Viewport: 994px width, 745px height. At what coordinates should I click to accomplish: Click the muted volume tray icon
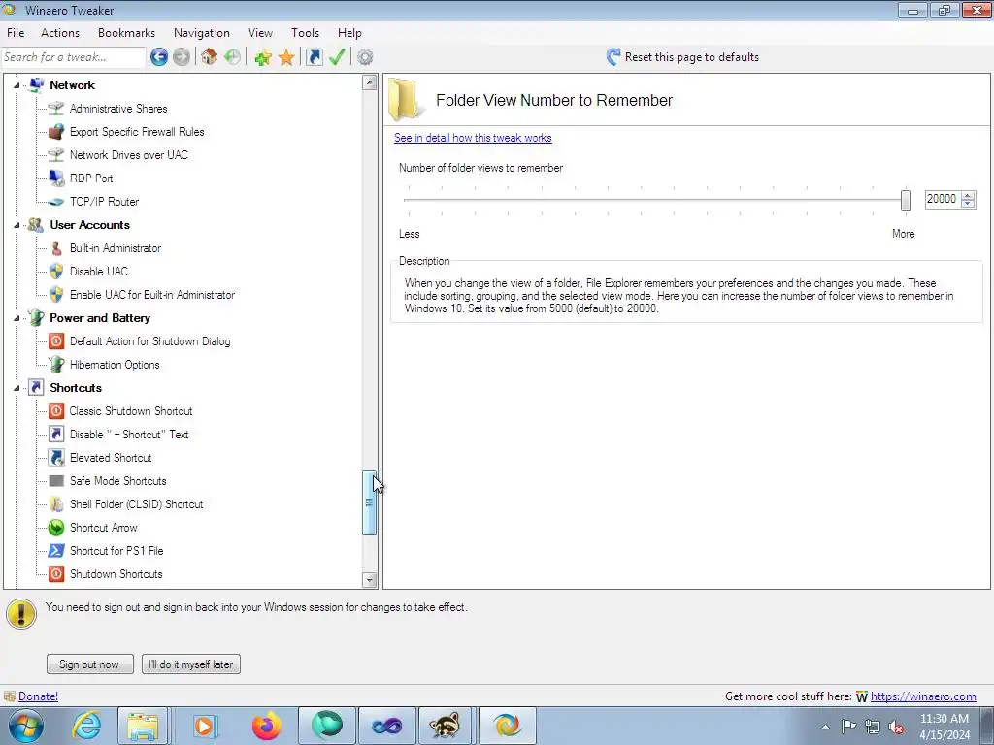(896, 727)
